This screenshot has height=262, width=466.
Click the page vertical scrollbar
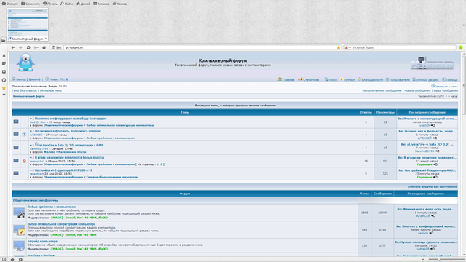tap(464, 154)
